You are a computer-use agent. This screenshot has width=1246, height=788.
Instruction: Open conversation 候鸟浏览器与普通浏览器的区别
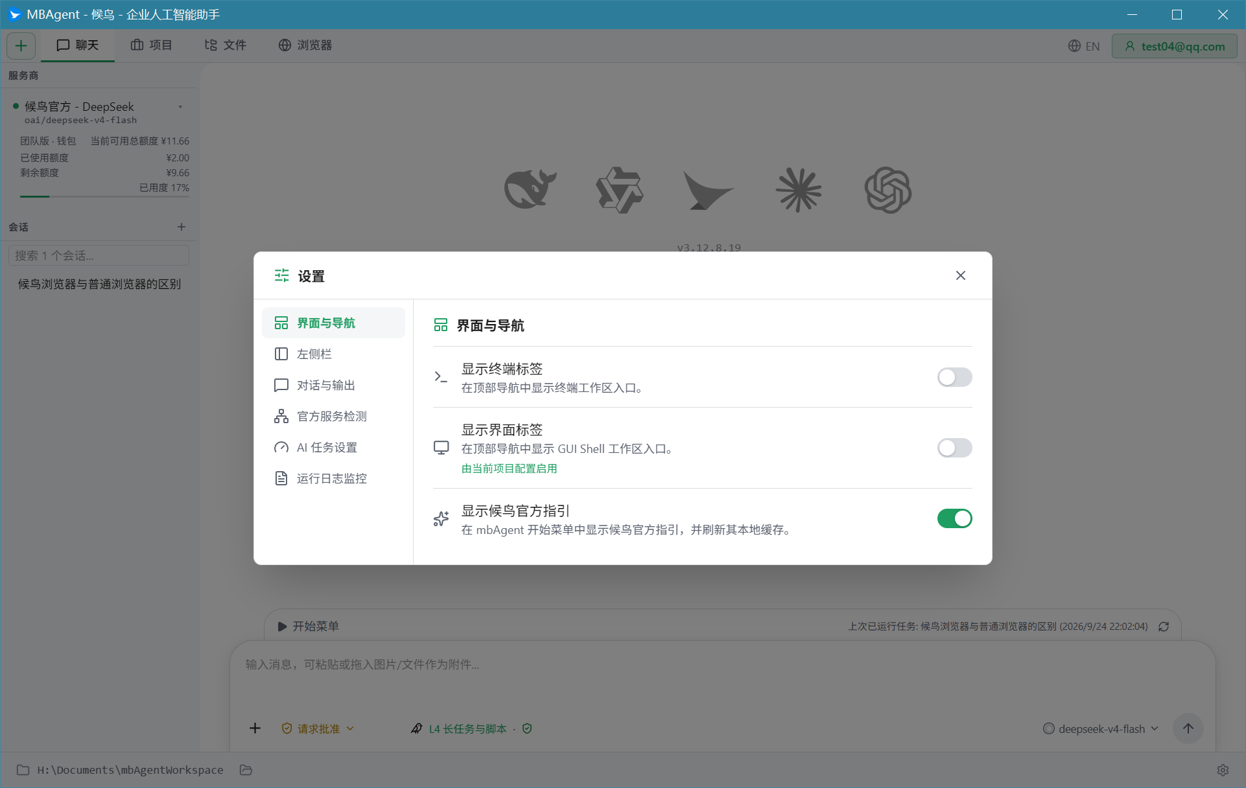point(99,284)
